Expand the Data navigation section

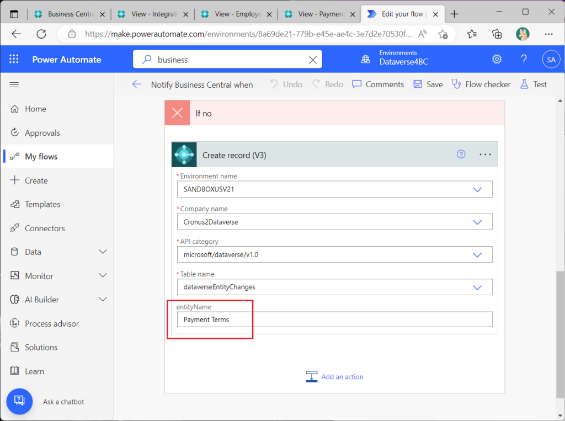coord(103,252)
